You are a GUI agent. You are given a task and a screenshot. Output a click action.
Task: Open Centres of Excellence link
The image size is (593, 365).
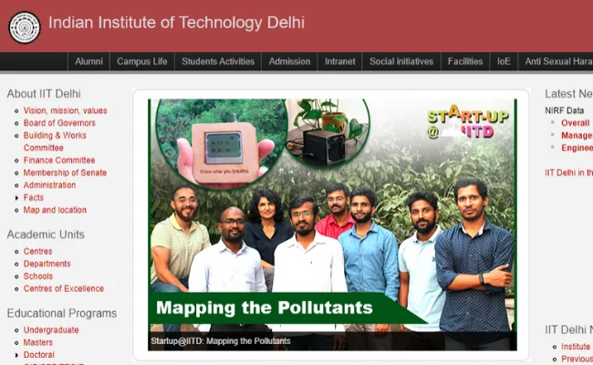[x=64, y=288]
